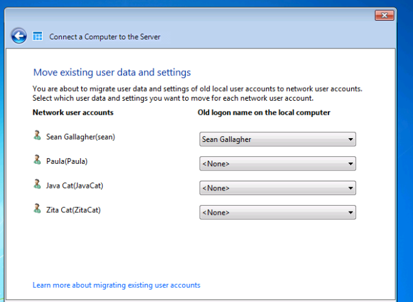The width and height of the screenshot is (413, 302).
Task: Select the Java Cat(JavaCat) account name
Action: pos(75,186)
